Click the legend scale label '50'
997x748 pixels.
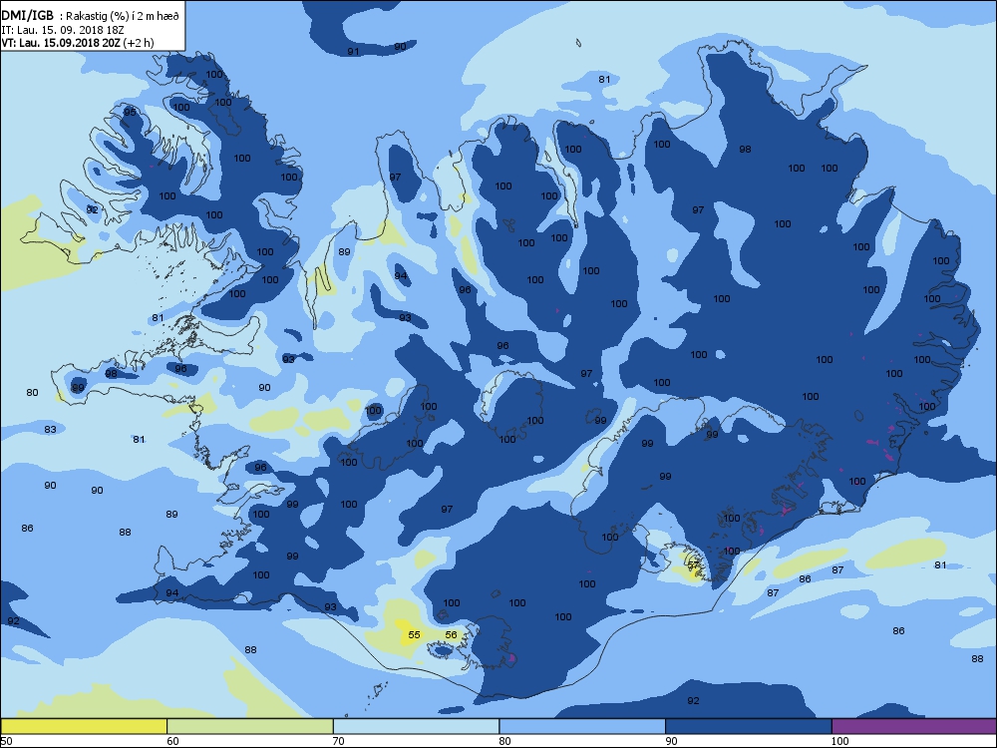coord(6,741)
